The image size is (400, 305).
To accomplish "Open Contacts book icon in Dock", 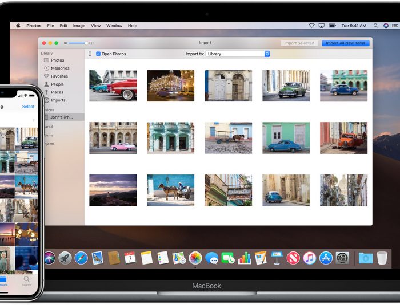I will click(114, 258).
